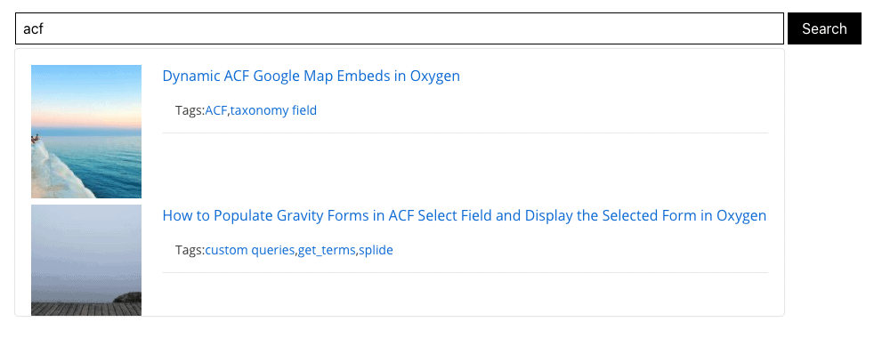Open the wooden pier thumbnail image
Viewport: 874px width, 338px height.
(86, 260)
